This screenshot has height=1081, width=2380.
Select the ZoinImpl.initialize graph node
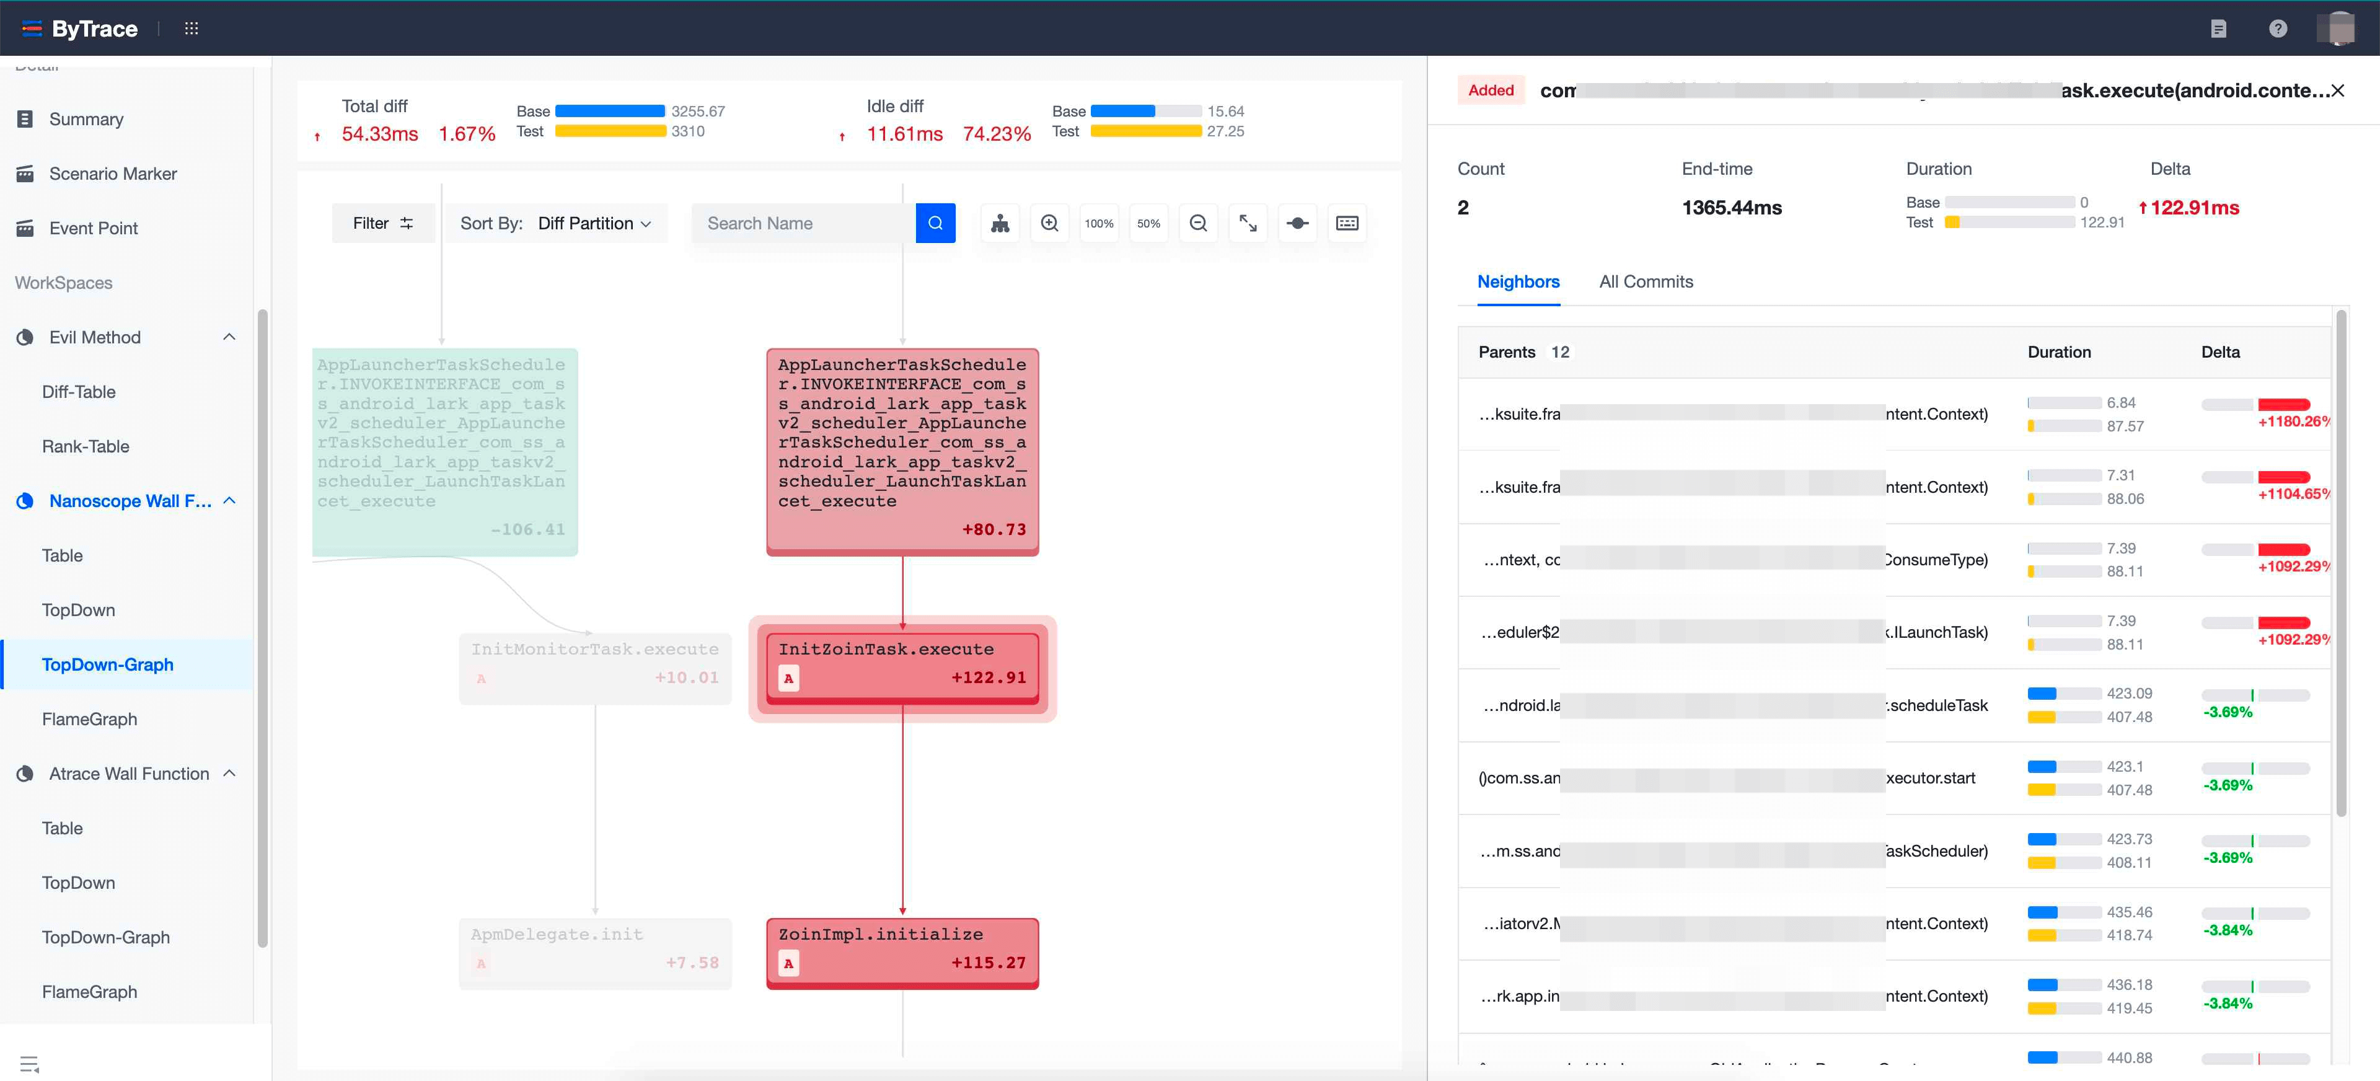[x=902, y=953]
